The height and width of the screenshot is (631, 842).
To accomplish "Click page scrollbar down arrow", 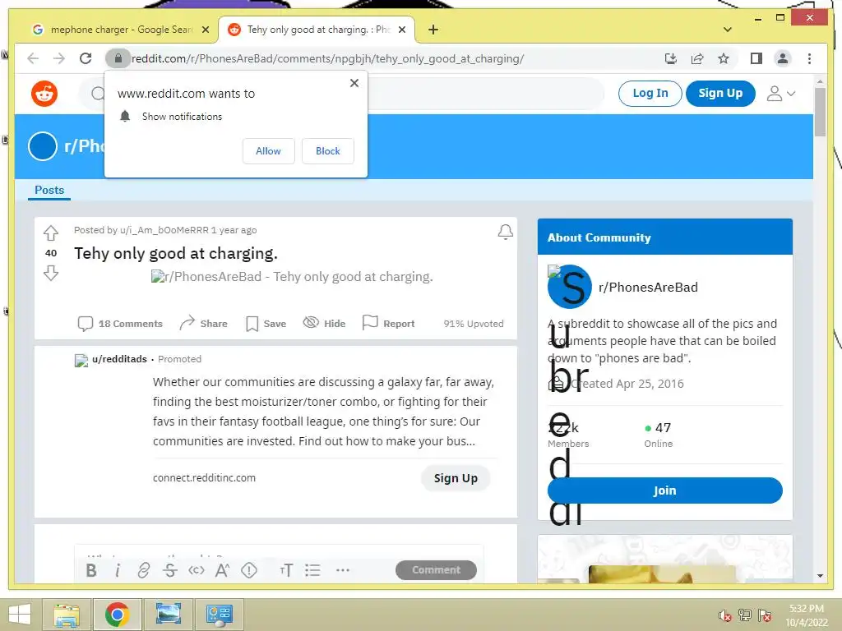I will point(820,576).
